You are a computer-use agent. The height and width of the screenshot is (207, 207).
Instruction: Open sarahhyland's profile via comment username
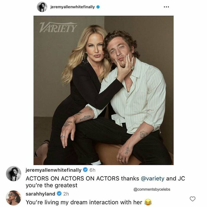[x=41, y=194]
